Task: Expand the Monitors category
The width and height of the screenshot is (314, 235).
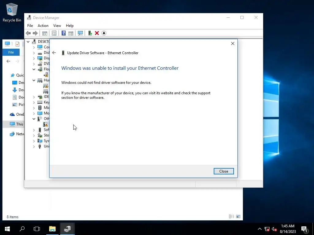Action: pyautogui.click(x=34, y=114)
